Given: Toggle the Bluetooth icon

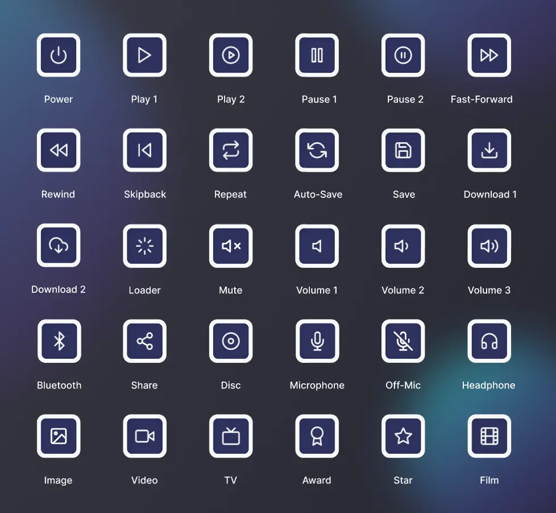Looking at the screenshot, I should click(59, 341).
